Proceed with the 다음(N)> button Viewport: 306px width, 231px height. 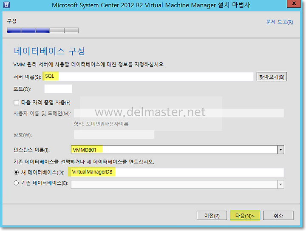245,215
